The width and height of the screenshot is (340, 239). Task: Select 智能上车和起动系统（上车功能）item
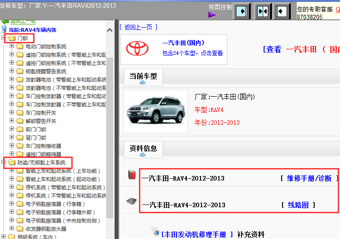63,171
